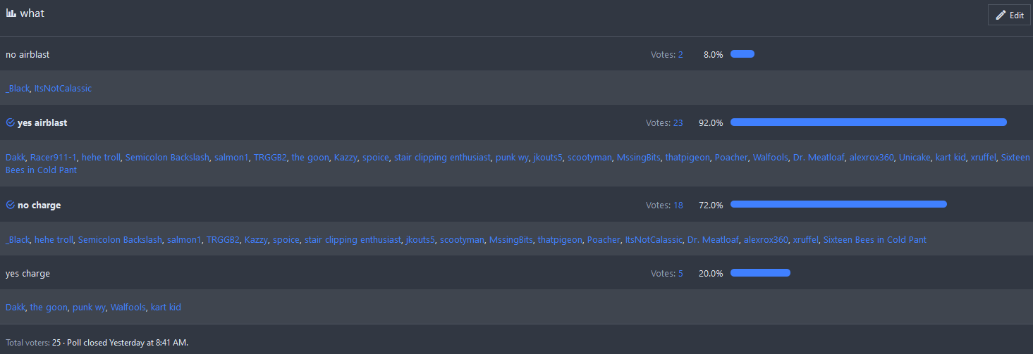1033x354 pixels.
Task: Click the pencil icon in Edit button
Action: coord(1001,15)
